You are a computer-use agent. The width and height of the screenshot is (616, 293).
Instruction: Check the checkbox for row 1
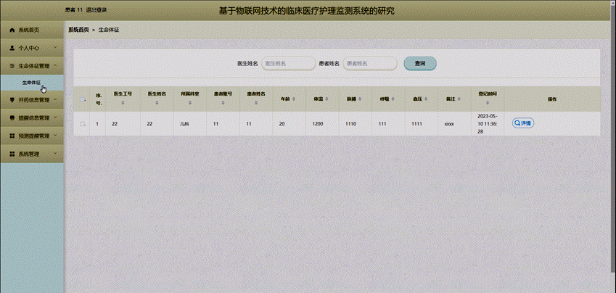83,124
